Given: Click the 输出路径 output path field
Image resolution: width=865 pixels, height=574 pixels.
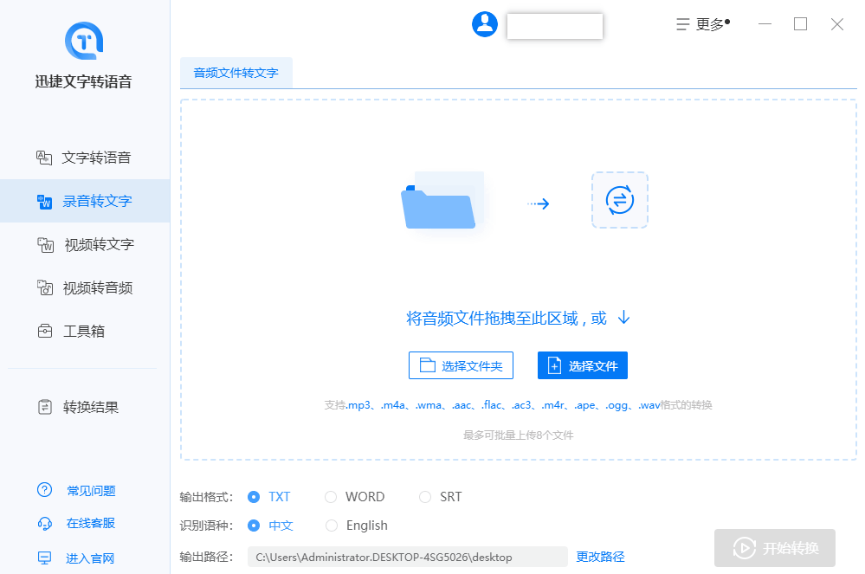Looking at the screenshot, I should click(x=407, y=557).
